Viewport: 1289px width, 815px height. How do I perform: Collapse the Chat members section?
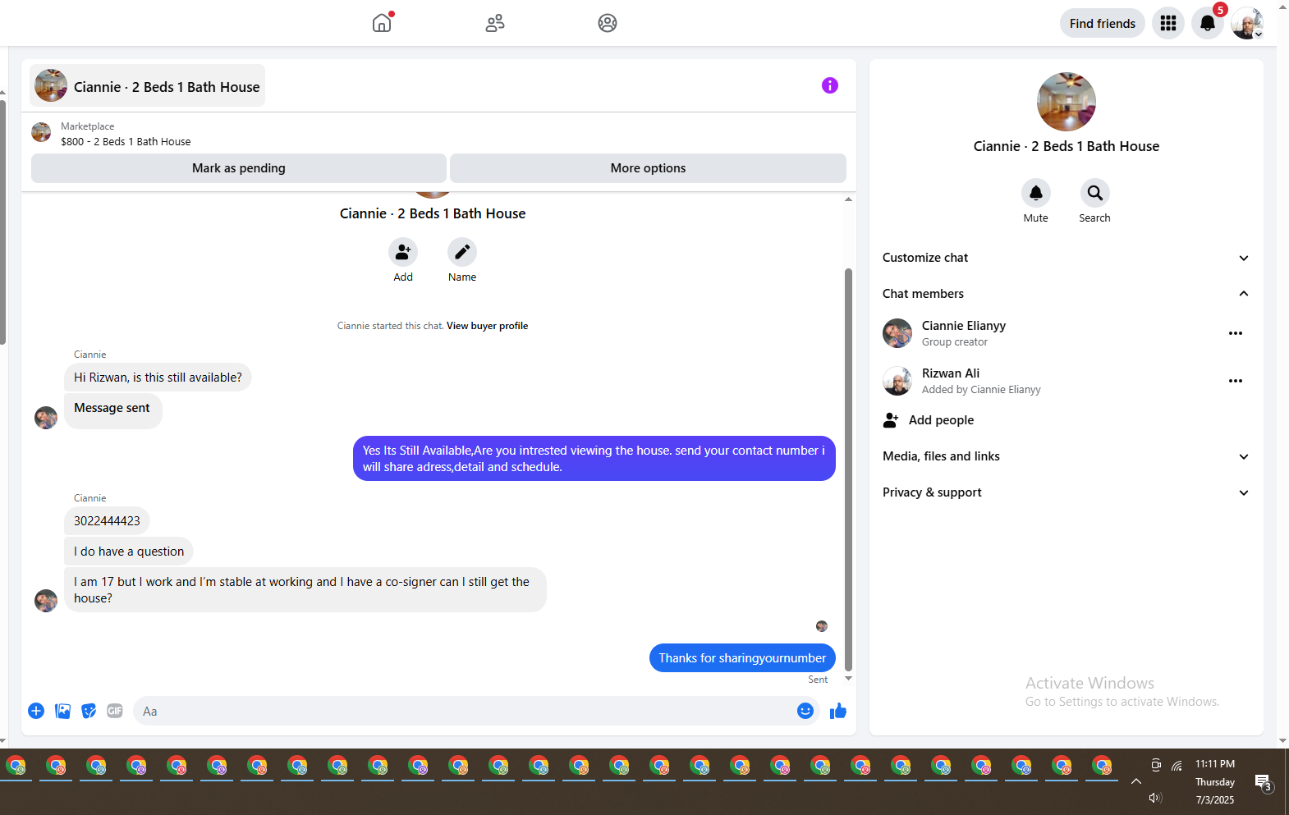tap(1066, 294)
